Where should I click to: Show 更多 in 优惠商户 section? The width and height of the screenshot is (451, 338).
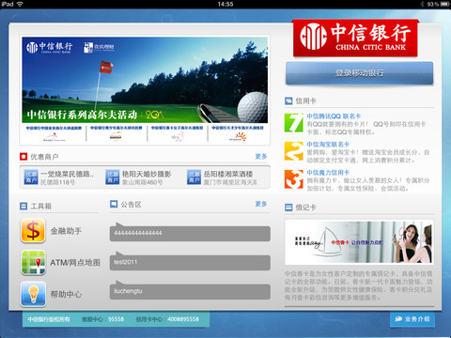261,156
